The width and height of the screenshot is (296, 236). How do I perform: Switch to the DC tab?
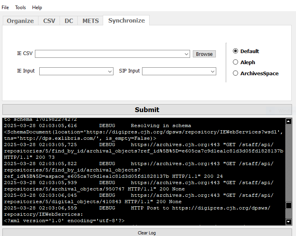[x=69, y=21]
